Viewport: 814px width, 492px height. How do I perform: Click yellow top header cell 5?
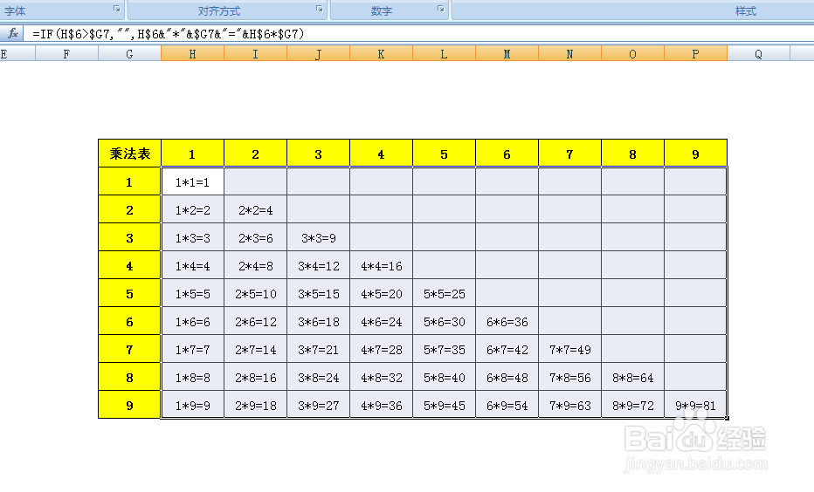pos(444,154)
